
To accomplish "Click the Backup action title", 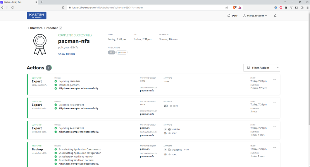I will pos(37,150).
